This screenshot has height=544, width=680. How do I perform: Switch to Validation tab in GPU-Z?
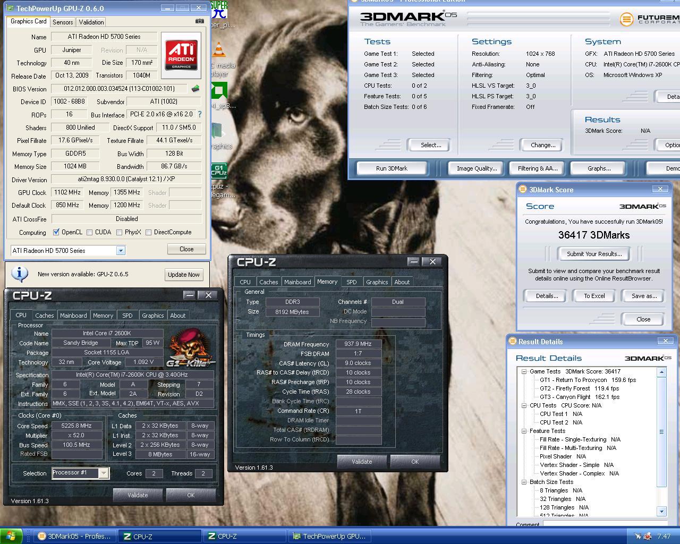tap(91, 22)
